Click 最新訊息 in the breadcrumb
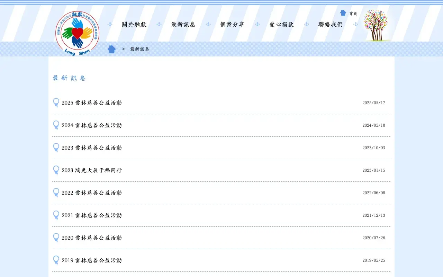This screenshot has height=277, width=443. (140, 49)
